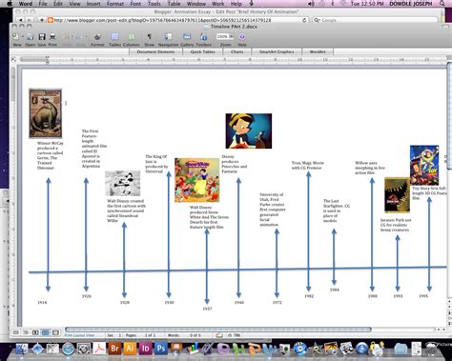Open Adobe Acrobat from the Dock

(x=99, y=349)
